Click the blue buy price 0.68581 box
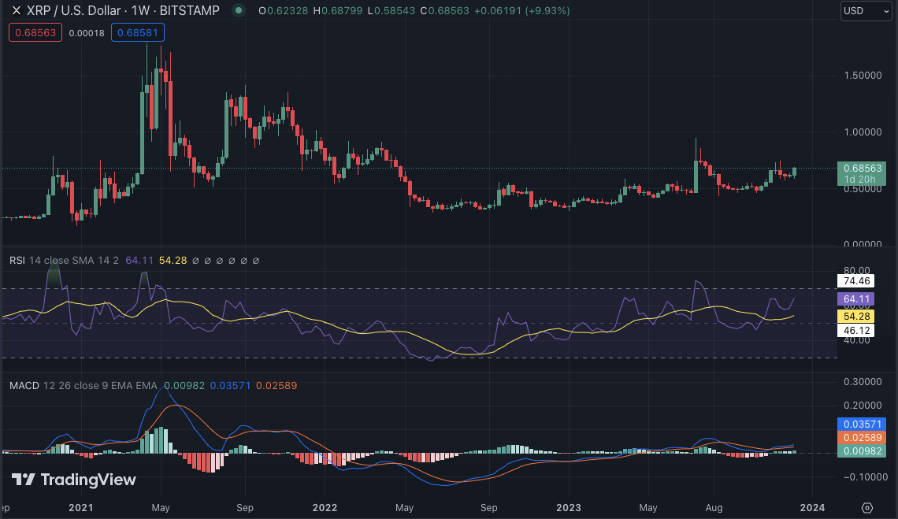Image resolution: width=898 pixels, height=519 pixels. [x=137, y=33]
